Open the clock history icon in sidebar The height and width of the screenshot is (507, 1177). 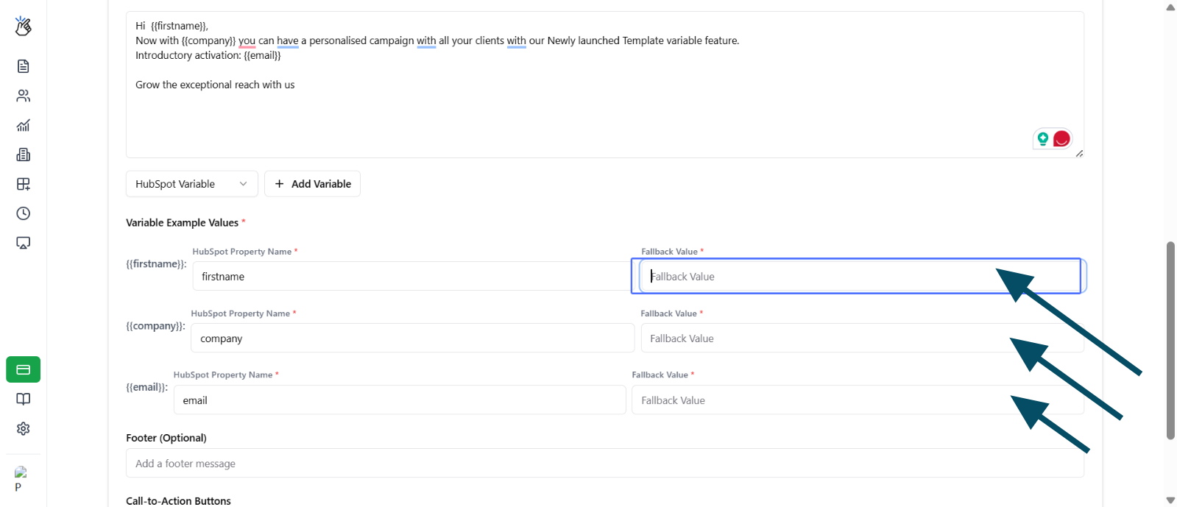coord(24,213)
